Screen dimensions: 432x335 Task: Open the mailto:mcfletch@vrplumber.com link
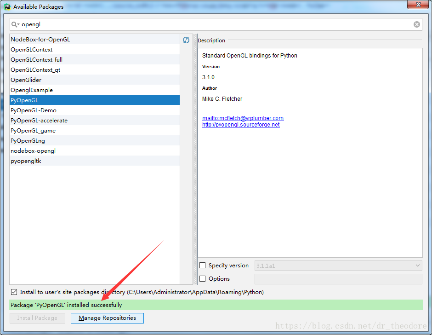243,118
